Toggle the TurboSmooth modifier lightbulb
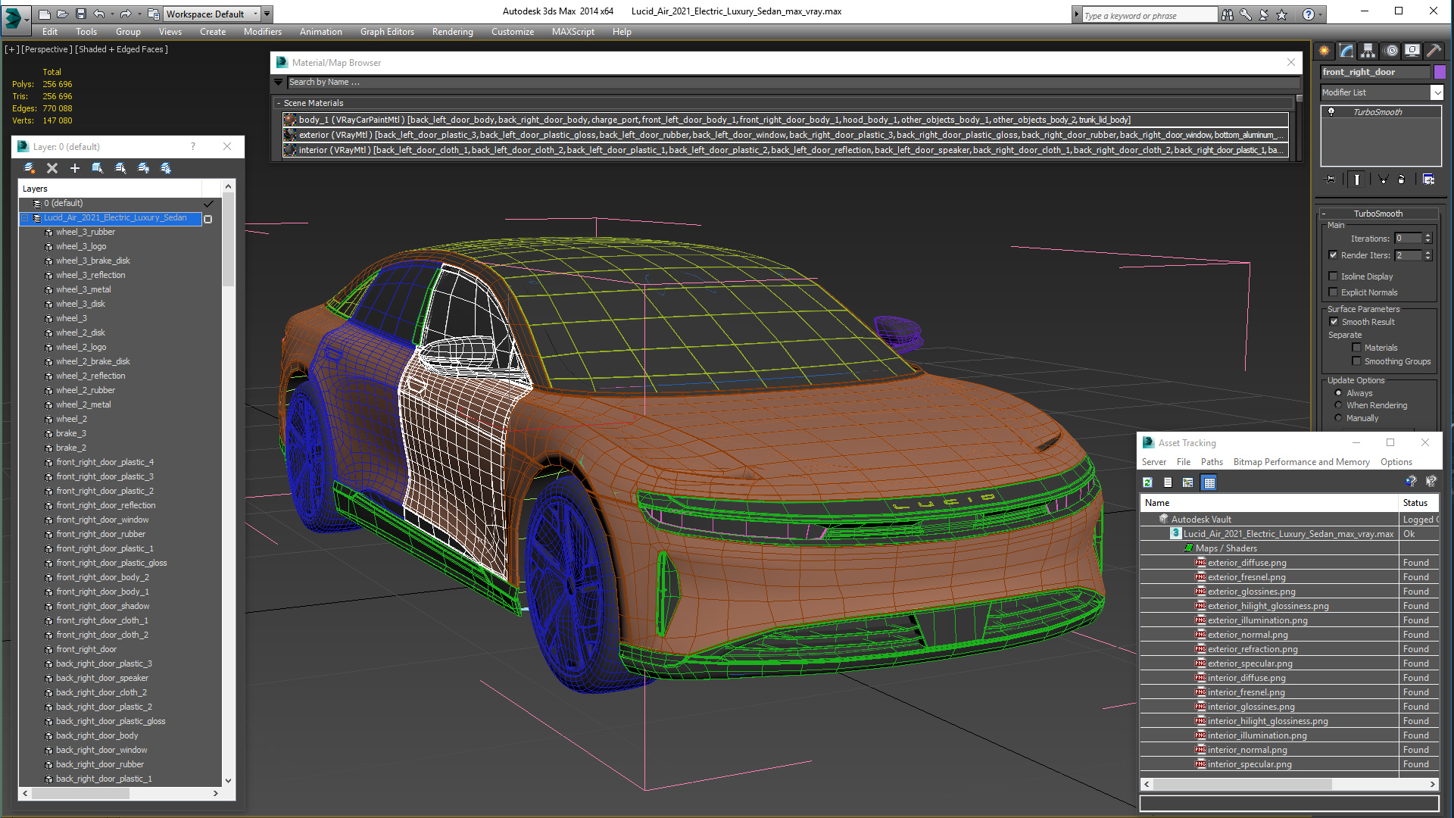The width and height of the screenshot is (1454, 818). point(1331,112)
